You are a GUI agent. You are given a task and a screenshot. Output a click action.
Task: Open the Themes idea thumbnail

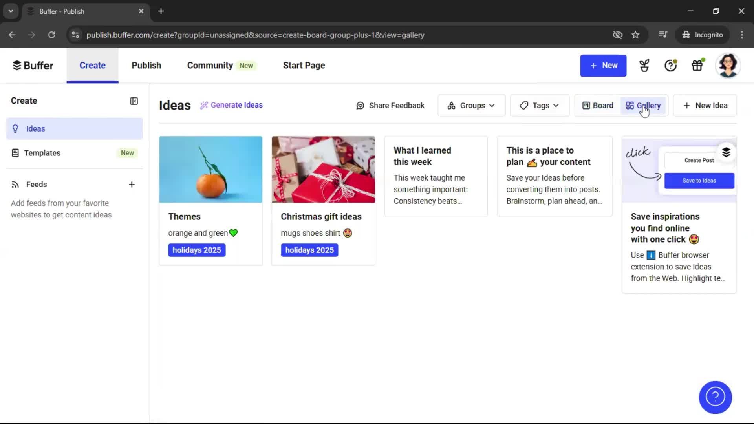[x=210, y=169]
